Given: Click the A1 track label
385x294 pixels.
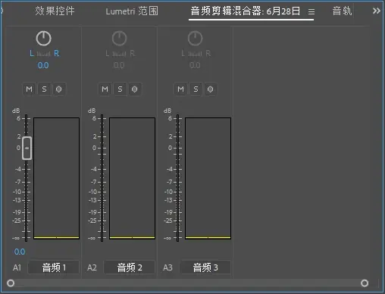Looking at the screenshot, I should coord(17,267).
